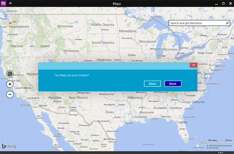Close the location permission dialog
The width and height of the screenshot is (234, 154).
tap(193, 65)
